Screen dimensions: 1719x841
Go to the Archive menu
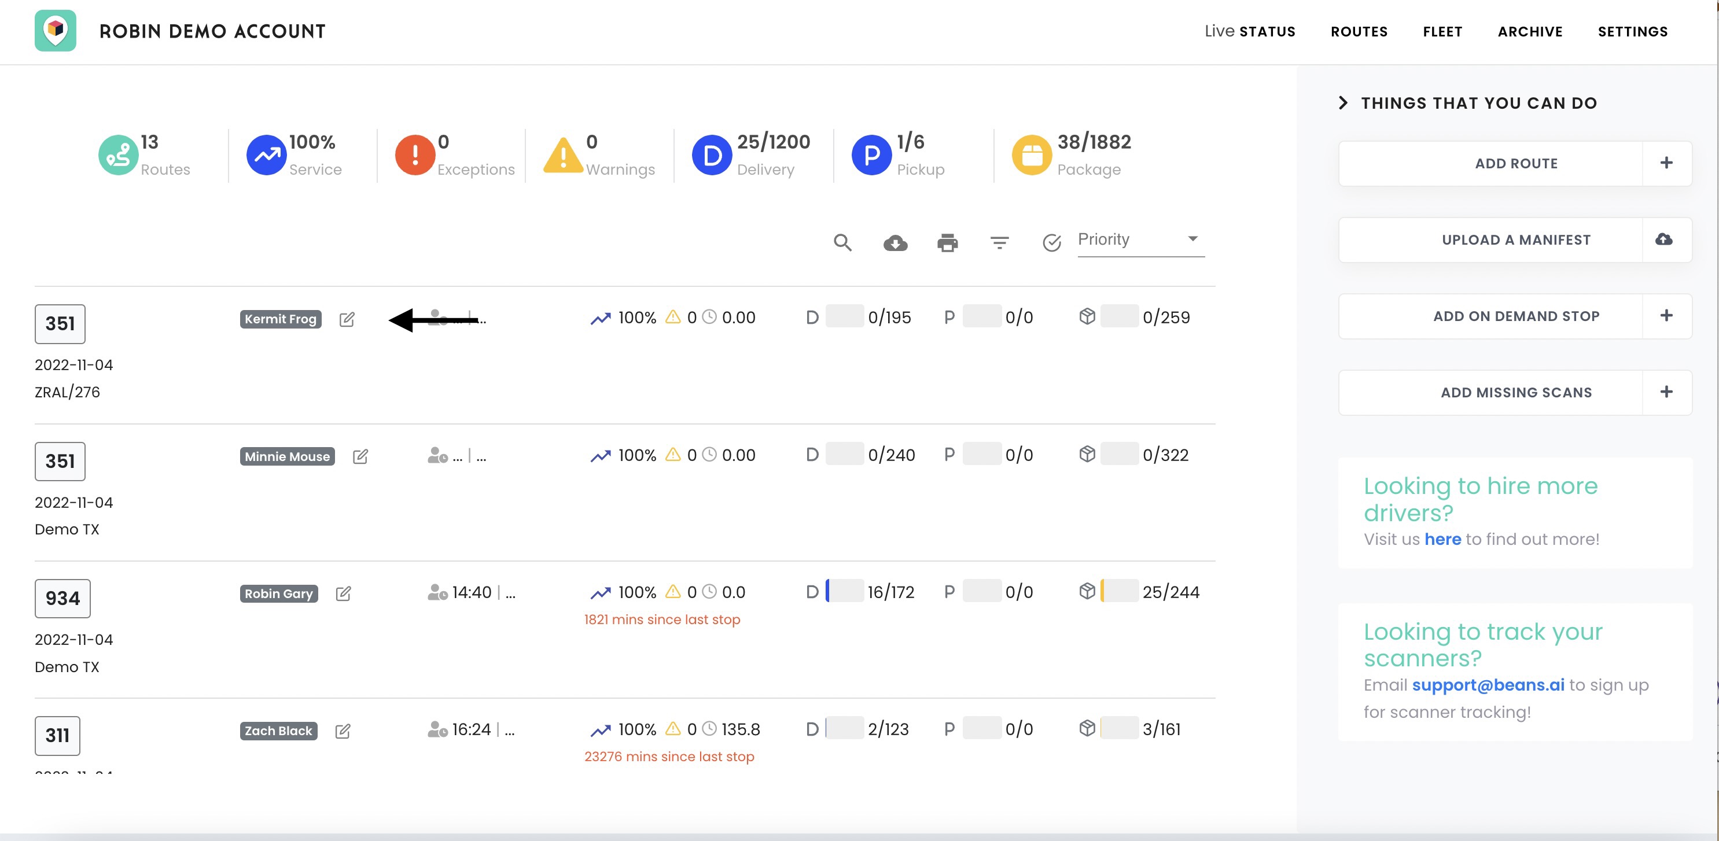tap(1529, 31)
